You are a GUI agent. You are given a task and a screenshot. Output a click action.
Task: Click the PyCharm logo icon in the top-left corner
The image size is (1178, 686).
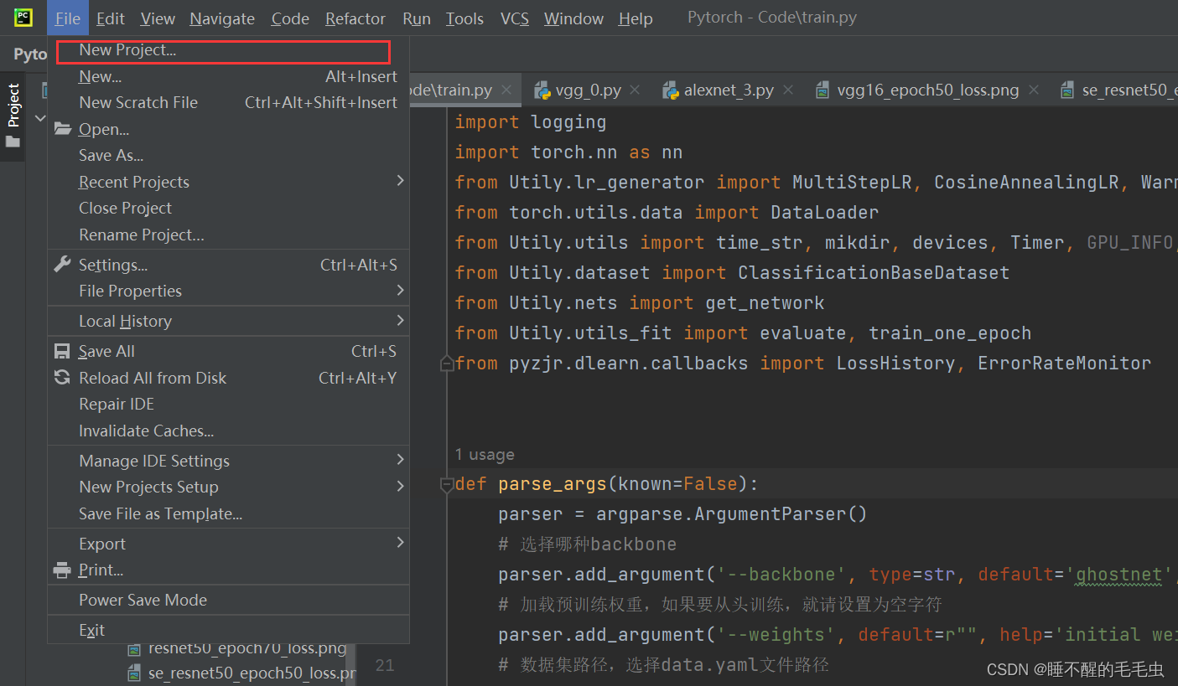pos(18,17)
